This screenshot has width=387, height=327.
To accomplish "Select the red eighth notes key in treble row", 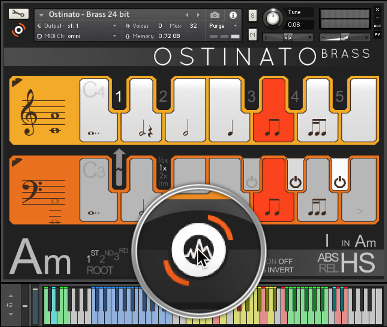I will [x=274, y=110].
